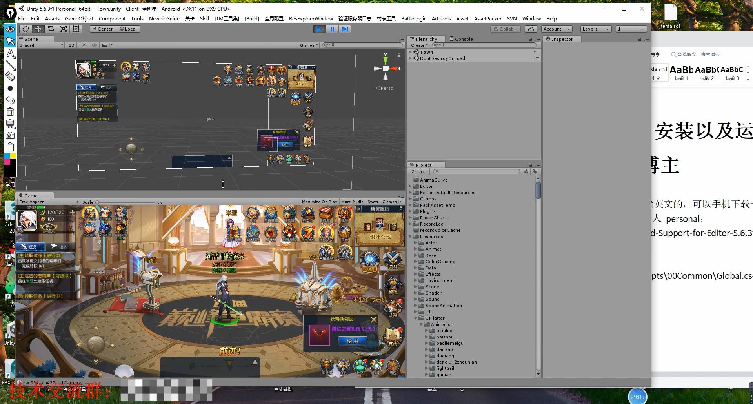Switch to the Console tab
The height and width of the screenshot is (404, 753).
click(461, 39)
